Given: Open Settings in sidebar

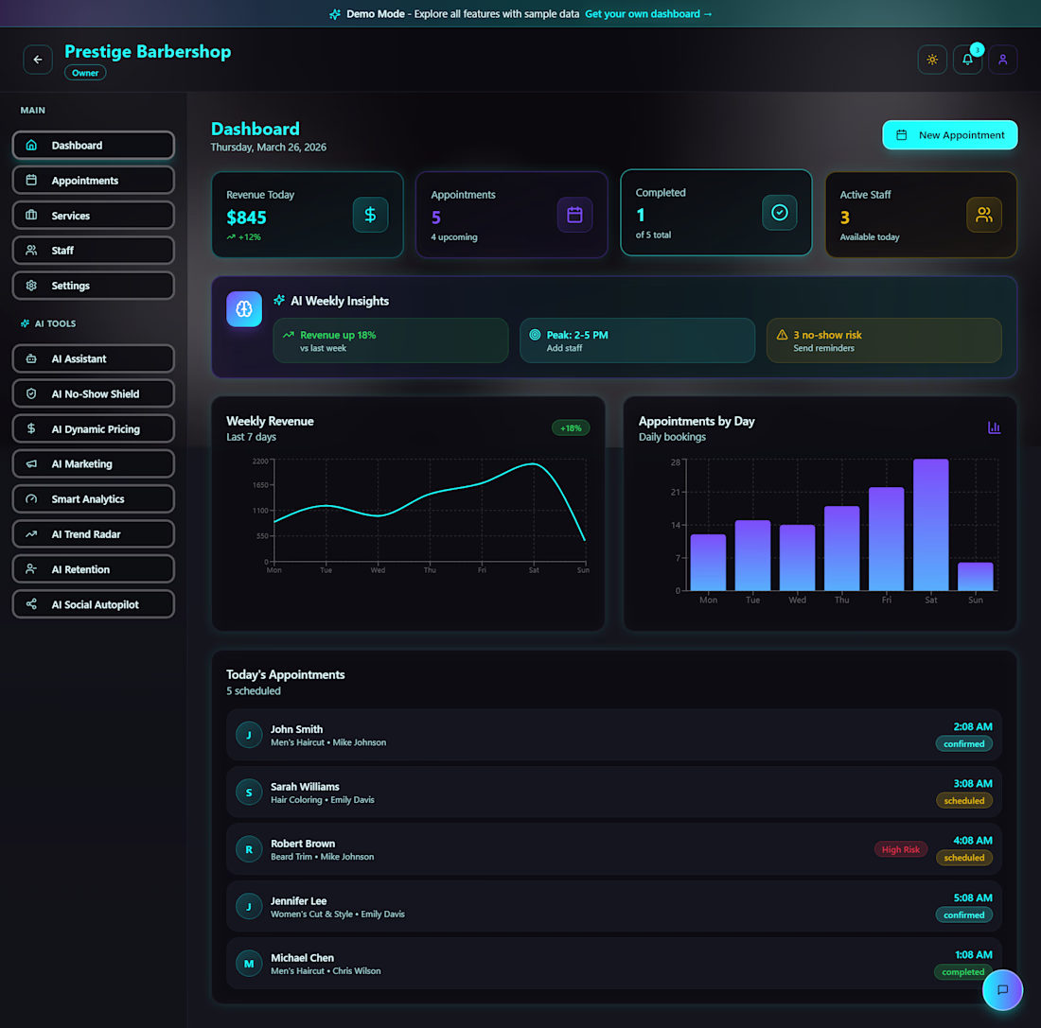Looking at the screenshot, I should point(93,286).
